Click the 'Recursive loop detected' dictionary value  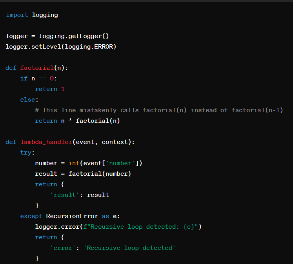(129, 248)
